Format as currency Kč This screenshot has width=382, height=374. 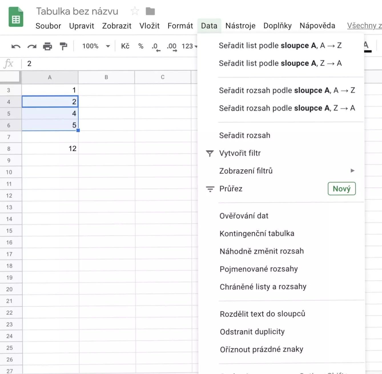point(125,46)
